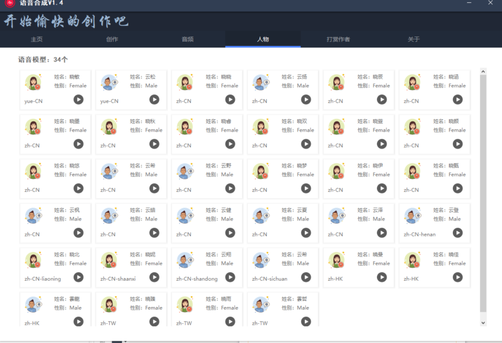The width and height of the screenshot is (502, 343).
Task: Click the female avatar of 晓北
Action: point(33,260)
